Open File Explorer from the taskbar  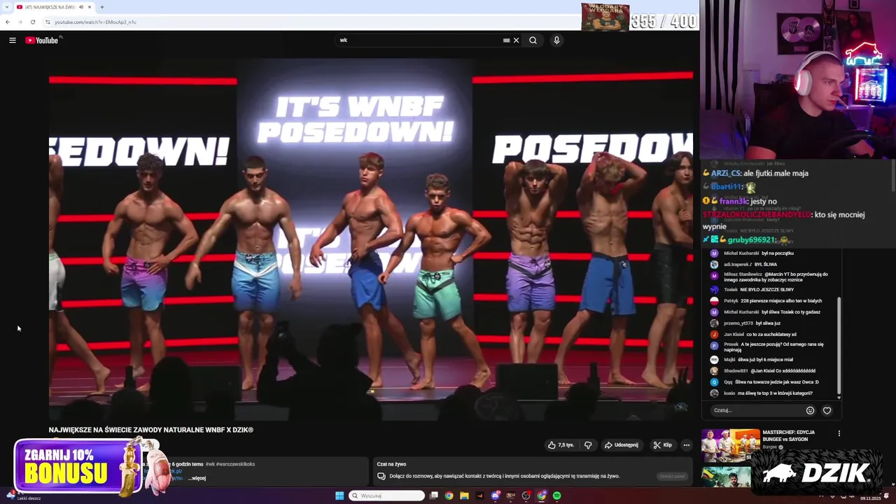tap(464, 496)
